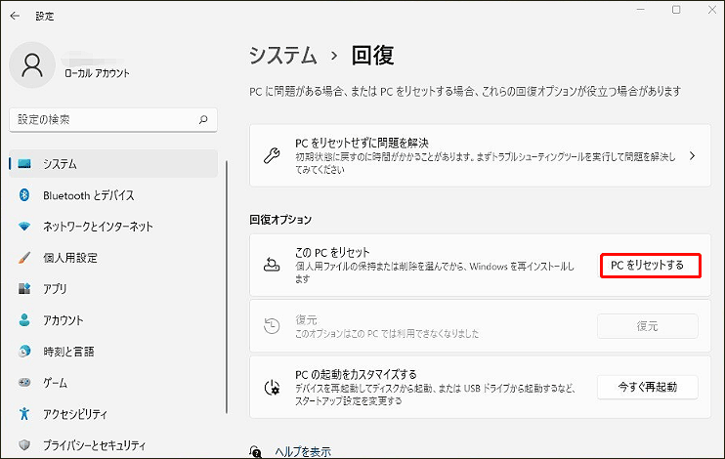Click the システム monitor icon in sidebar
The width and height of the screenshot is (725, 459).
pos(24,164)
